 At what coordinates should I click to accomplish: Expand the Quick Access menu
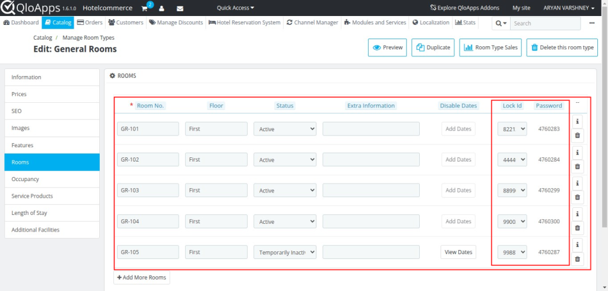[235, 8]
